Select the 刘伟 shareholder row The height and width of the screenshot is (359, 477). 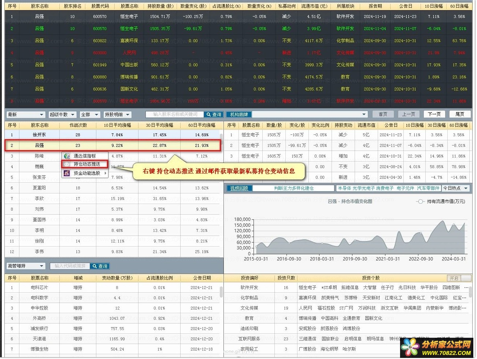(x=112, y=209)
